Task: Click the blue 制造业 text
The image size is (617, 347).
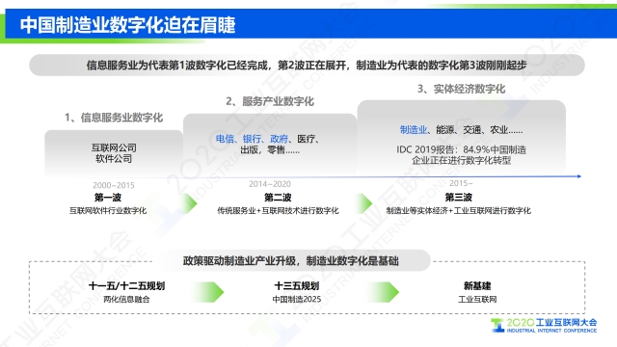Action: [x=414, y=130]
